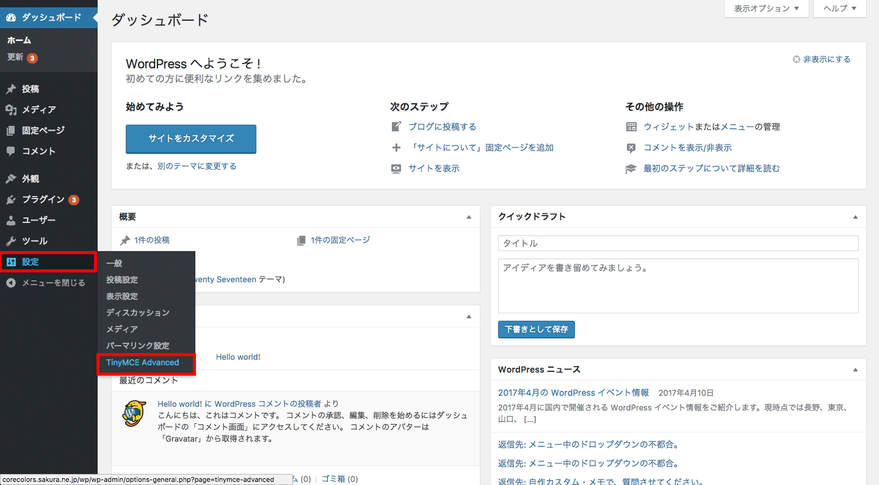879x485 pixels.
Task: Click the update count badge beside 更新
Action: click(32, 58)
